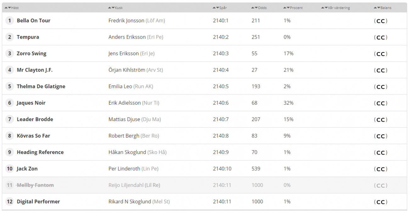410x213 pixels.
Task: Sort by Vår värdering column header
Action: (x=335, y=8)
